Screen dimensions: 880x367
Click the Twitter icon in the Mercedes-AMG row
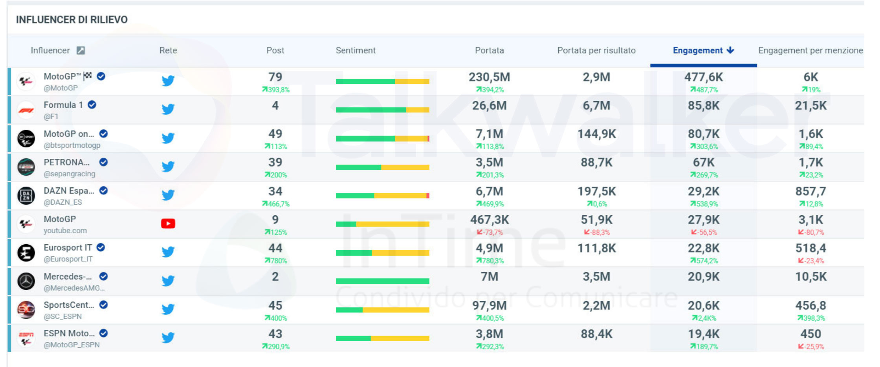tap(168, 281)
